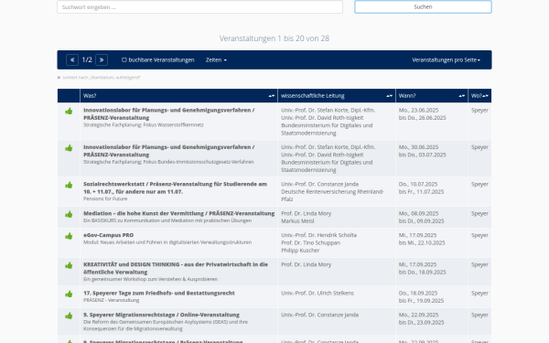Sort by the Wo? column
The image size is (549, 343).
[x=485, y=96]
